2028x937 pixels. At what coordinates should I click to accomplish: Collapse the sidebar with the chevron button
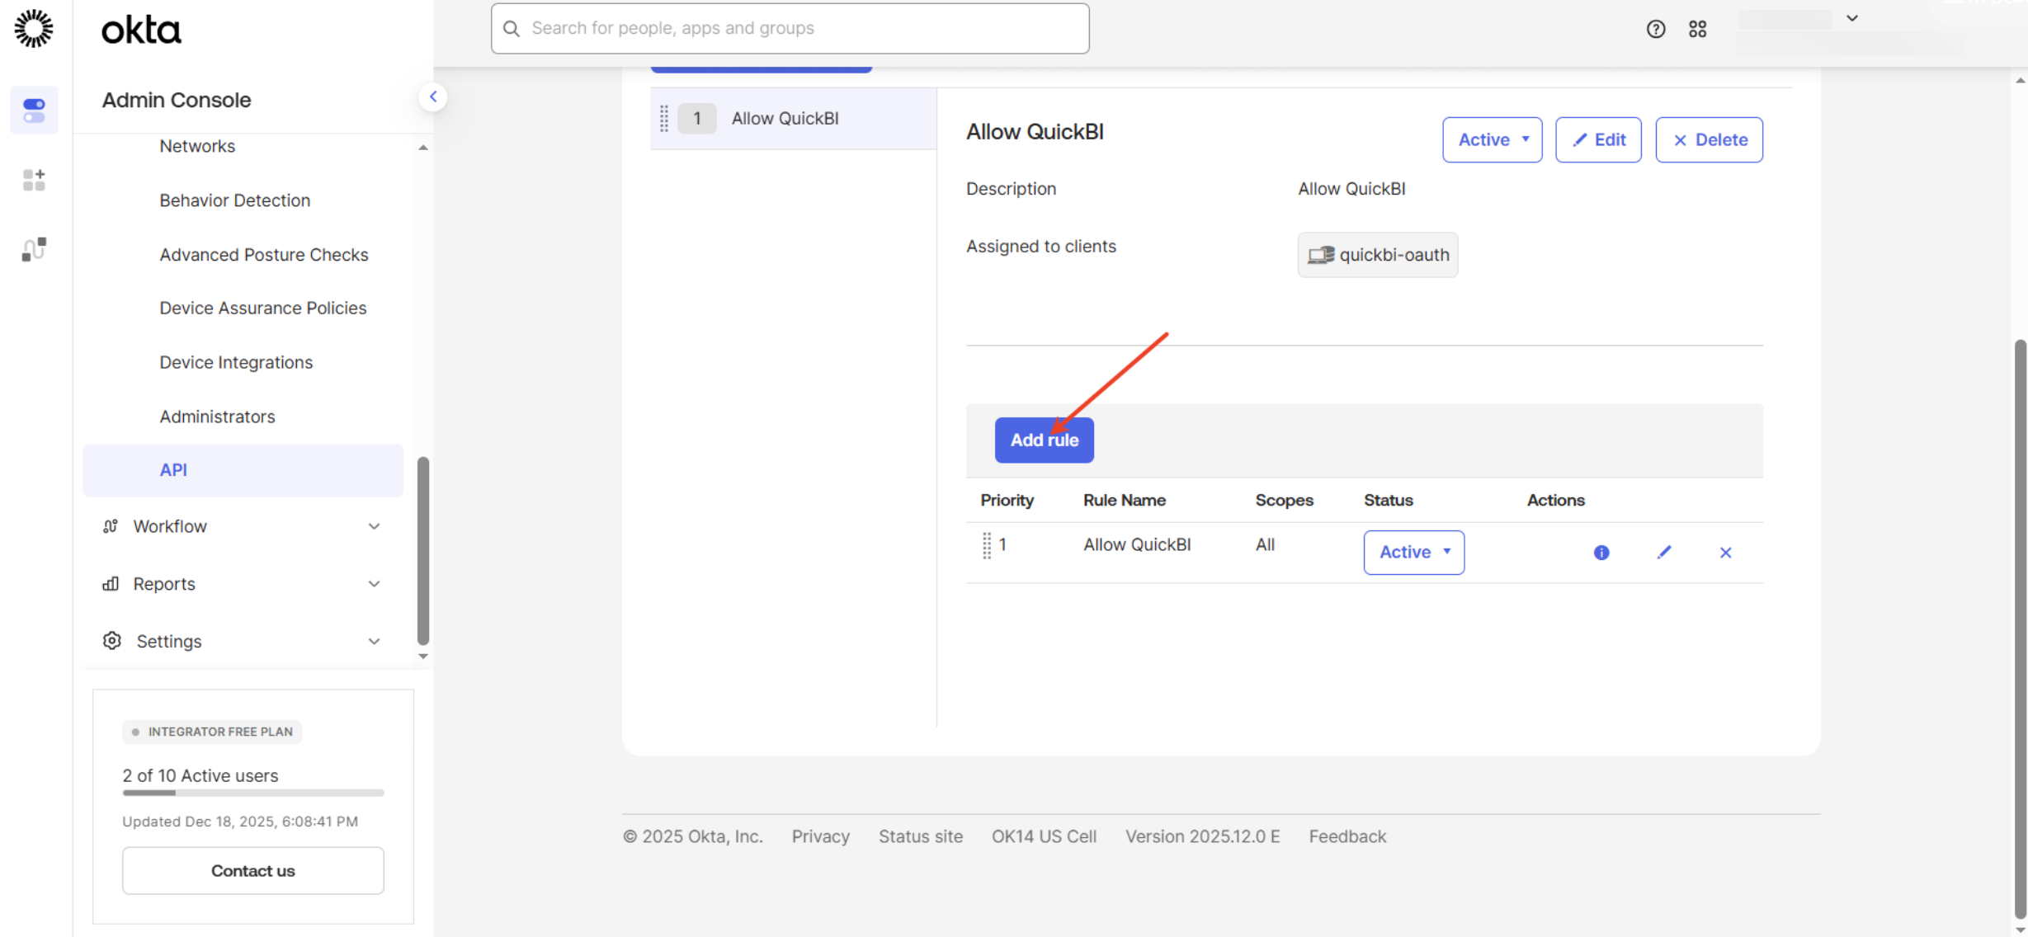click(433, 97)
